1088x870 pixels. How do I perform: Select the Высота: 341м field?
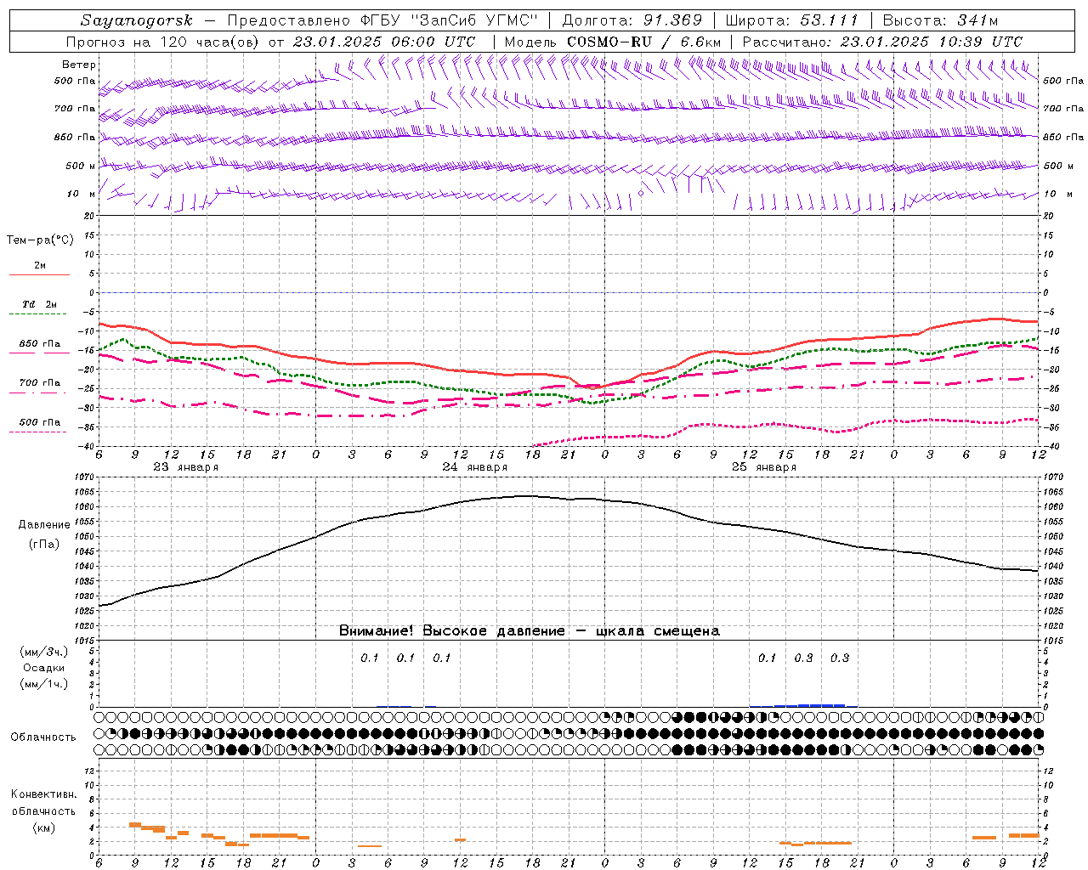[940, 20]
